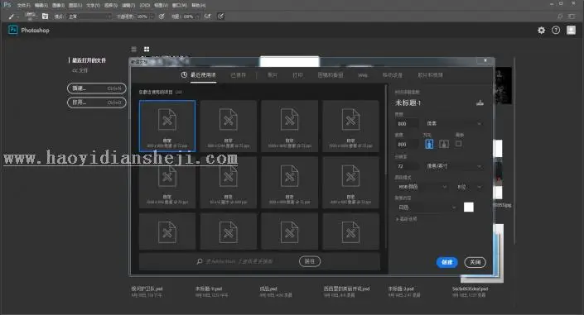Open the 文字(Y) menu
Image resolution: width=584 pixels, height=315 pixels.
[x=93, y=6]
